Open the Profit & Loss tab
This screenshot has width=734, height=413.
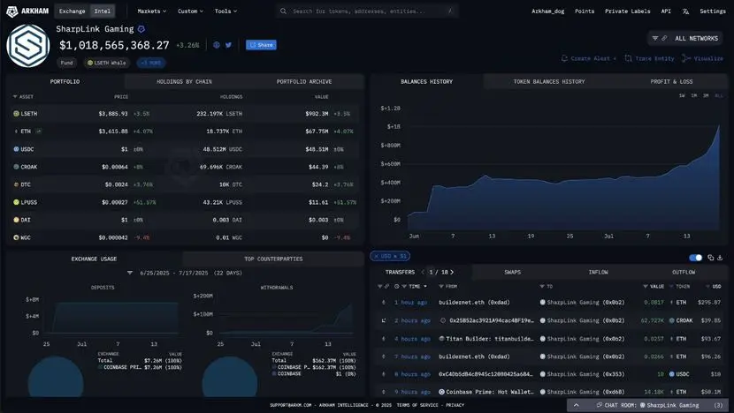tap(671, 82)
